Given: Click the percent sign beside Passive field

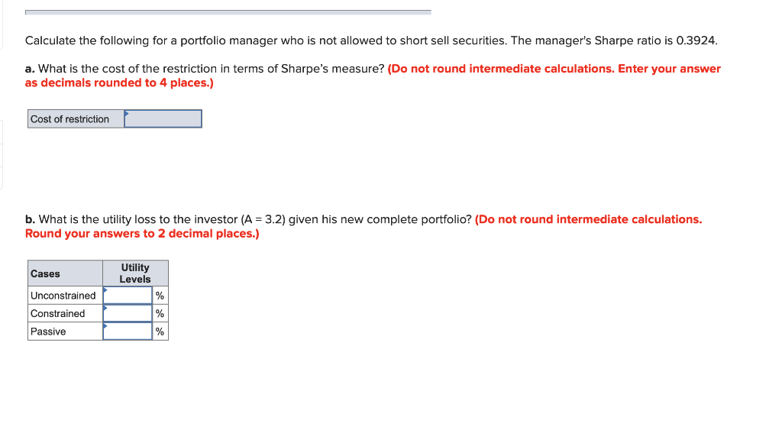Looking at the screenshot, I should click(x=159, y=331).
